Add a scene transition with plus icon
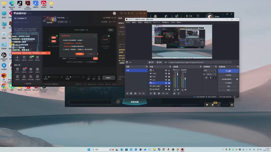 tap(206, 78)
